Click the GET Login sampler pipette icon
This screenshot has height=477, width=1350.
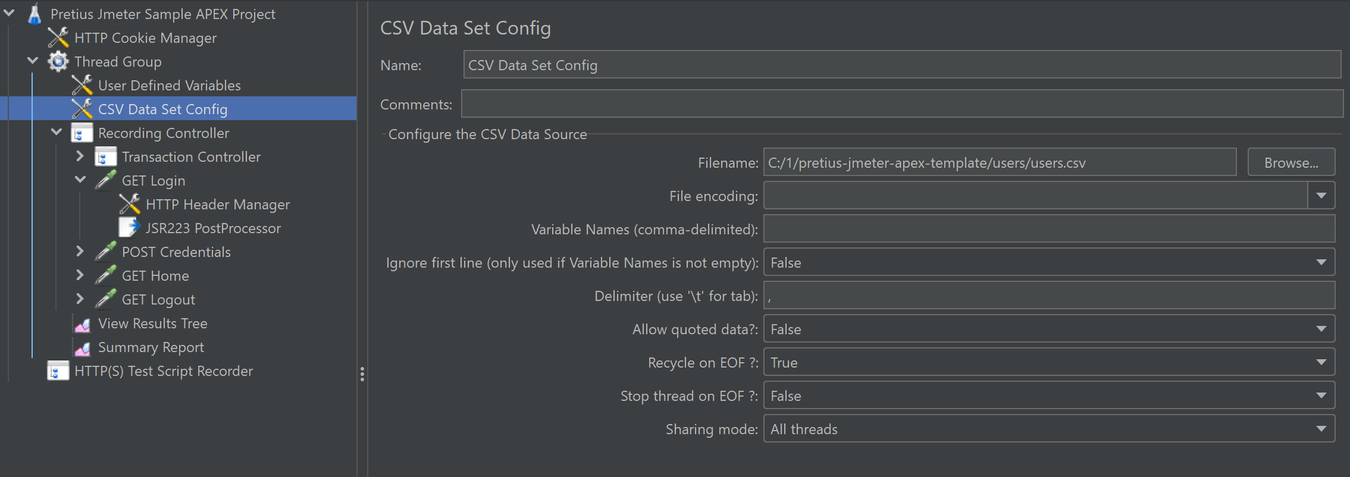click(x=105, y=180)
